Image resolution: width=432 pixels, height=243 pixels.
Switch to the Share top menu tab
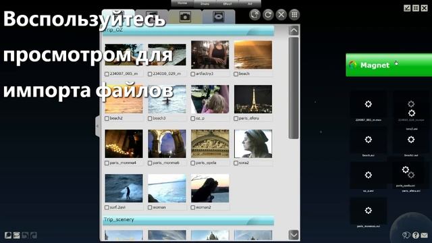coord(205,3)
